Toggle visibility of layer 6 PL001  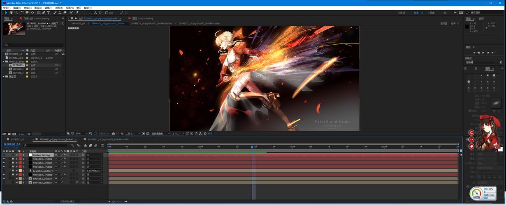(x=4, y=175)
